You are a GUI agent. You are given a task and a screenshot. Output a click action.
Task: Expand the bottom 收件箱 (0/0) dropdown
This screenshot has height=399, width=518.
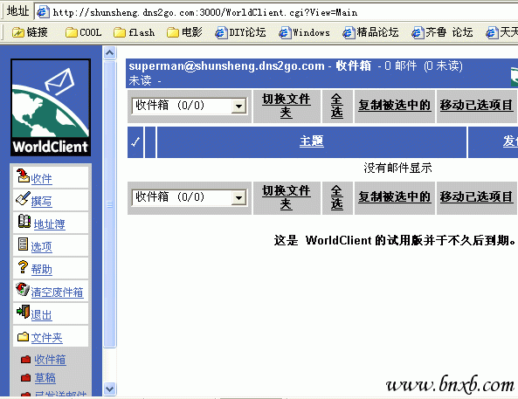(238, 198)
